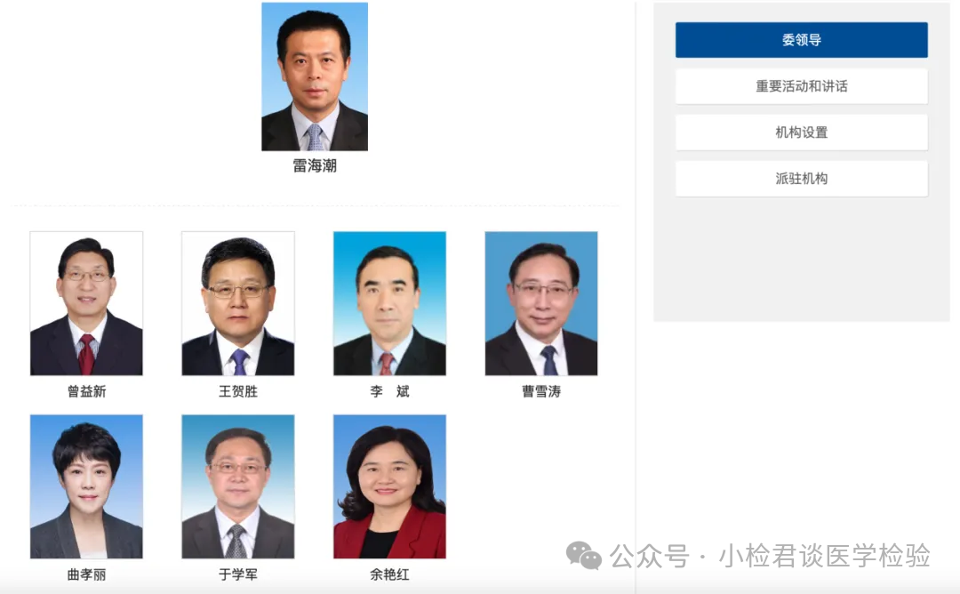Open the 委领导 tab
The height and width of the screenshot is (594, 960).
click(802, 40)
